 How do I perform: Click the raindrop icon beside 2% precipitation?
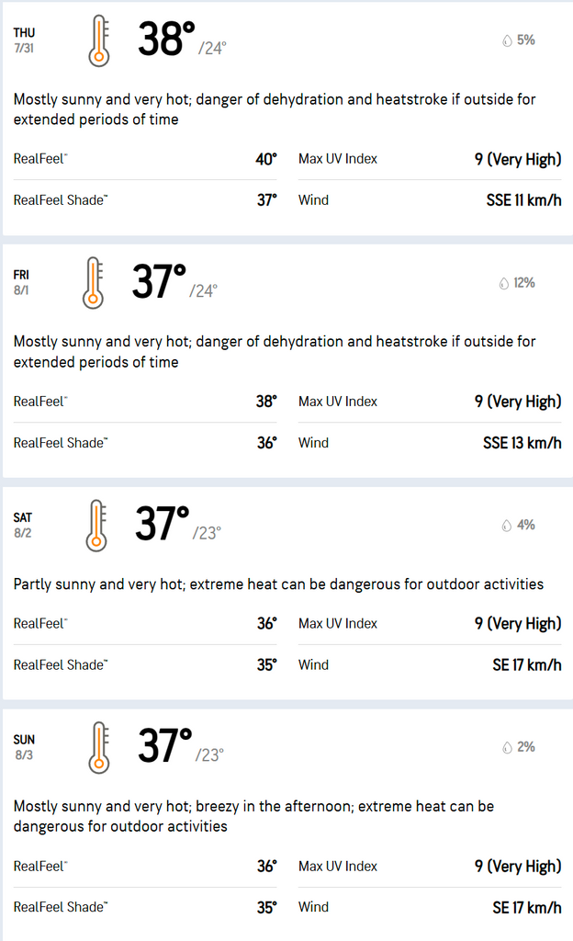(x=507, y=747)
